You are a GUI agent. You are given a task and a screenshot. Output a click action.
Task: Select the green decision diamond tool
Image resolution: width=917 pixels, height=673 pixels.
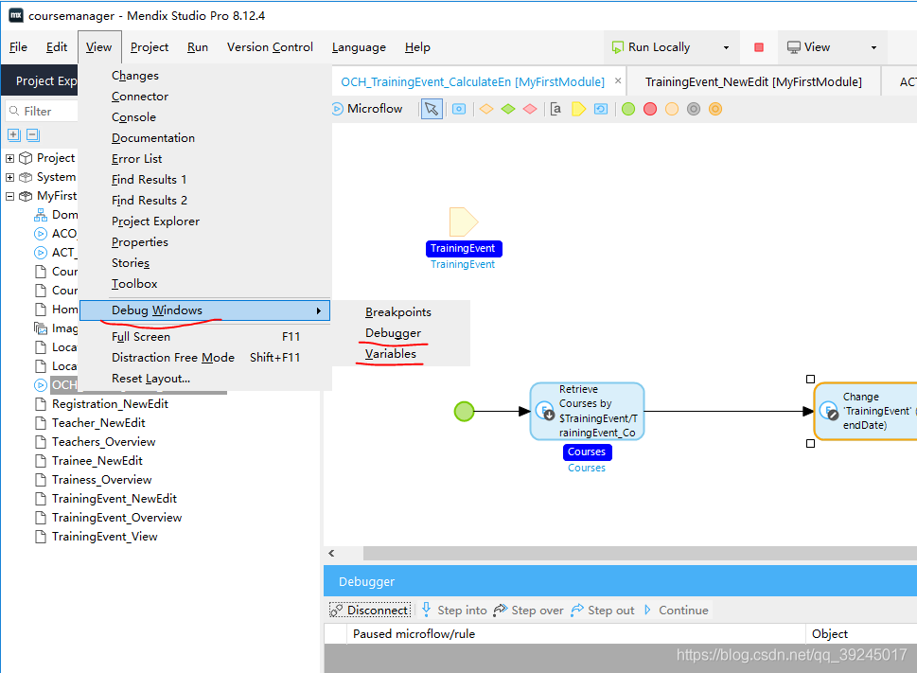tap(508, 109)
